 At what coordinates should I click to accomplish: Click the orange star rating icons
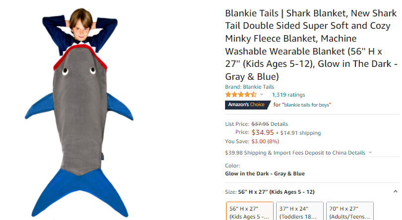(241, 94)
